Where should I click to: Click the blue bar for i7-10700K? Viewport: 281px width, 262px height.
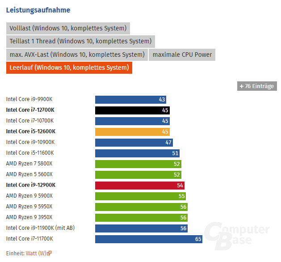click(x=132, y=121)
